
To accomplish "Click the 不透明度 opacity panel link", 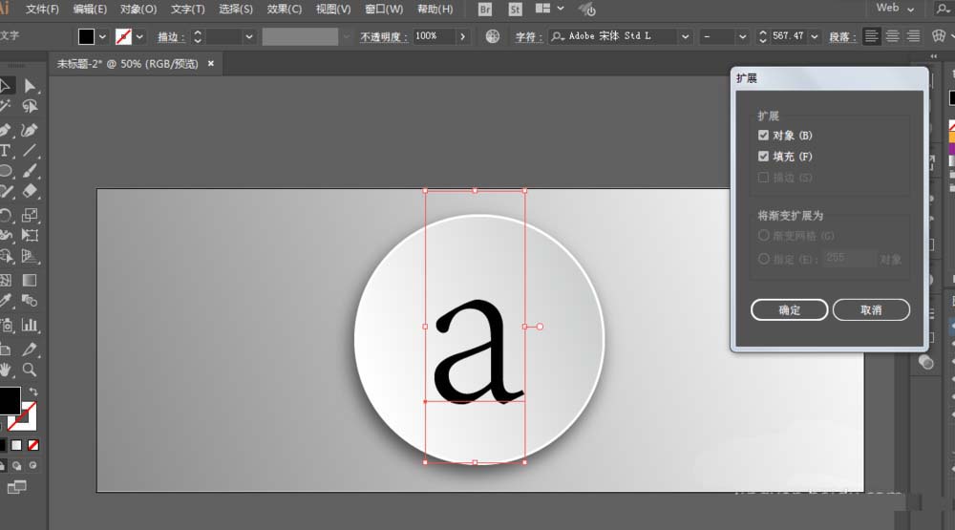I will click(x=384, y=37).
